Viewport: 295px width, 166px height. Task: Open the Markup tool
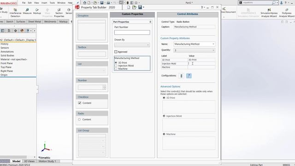[x=37, y=11]
